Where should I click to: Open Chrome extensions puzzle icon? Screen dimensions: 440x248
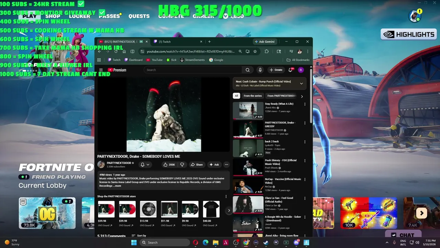[x=267, y=51]
